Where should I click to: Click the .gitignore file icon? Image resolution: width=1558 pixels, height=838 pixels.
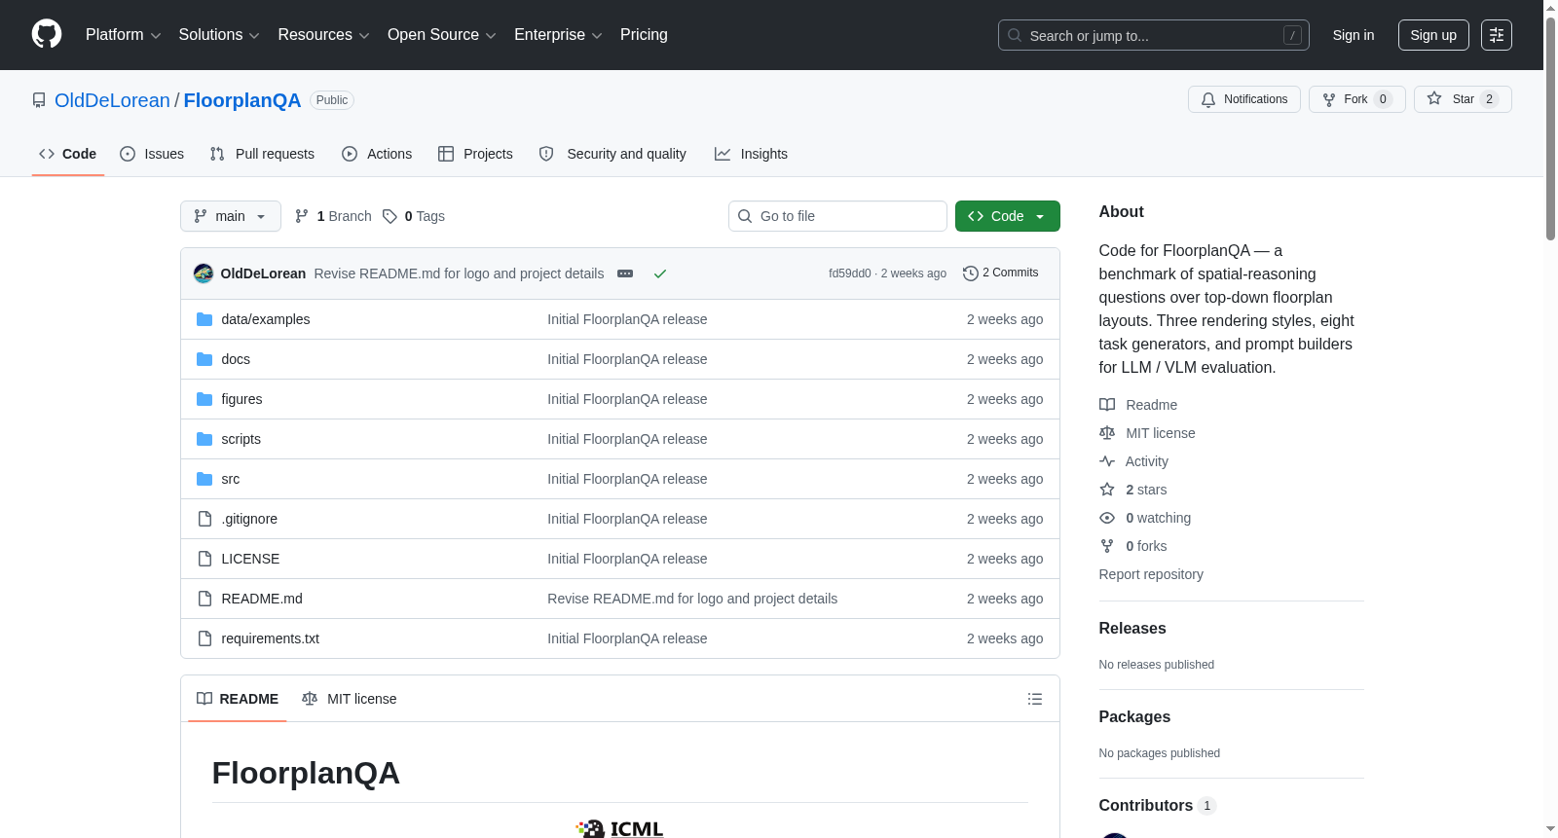(x=204, y=519)
